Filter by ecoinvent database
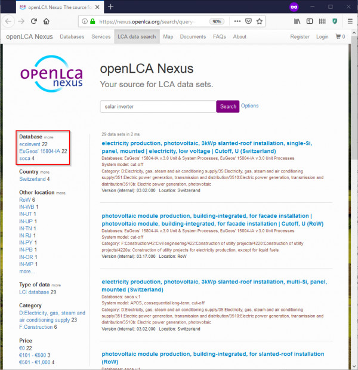358x370 pixels. click(30, 144)
